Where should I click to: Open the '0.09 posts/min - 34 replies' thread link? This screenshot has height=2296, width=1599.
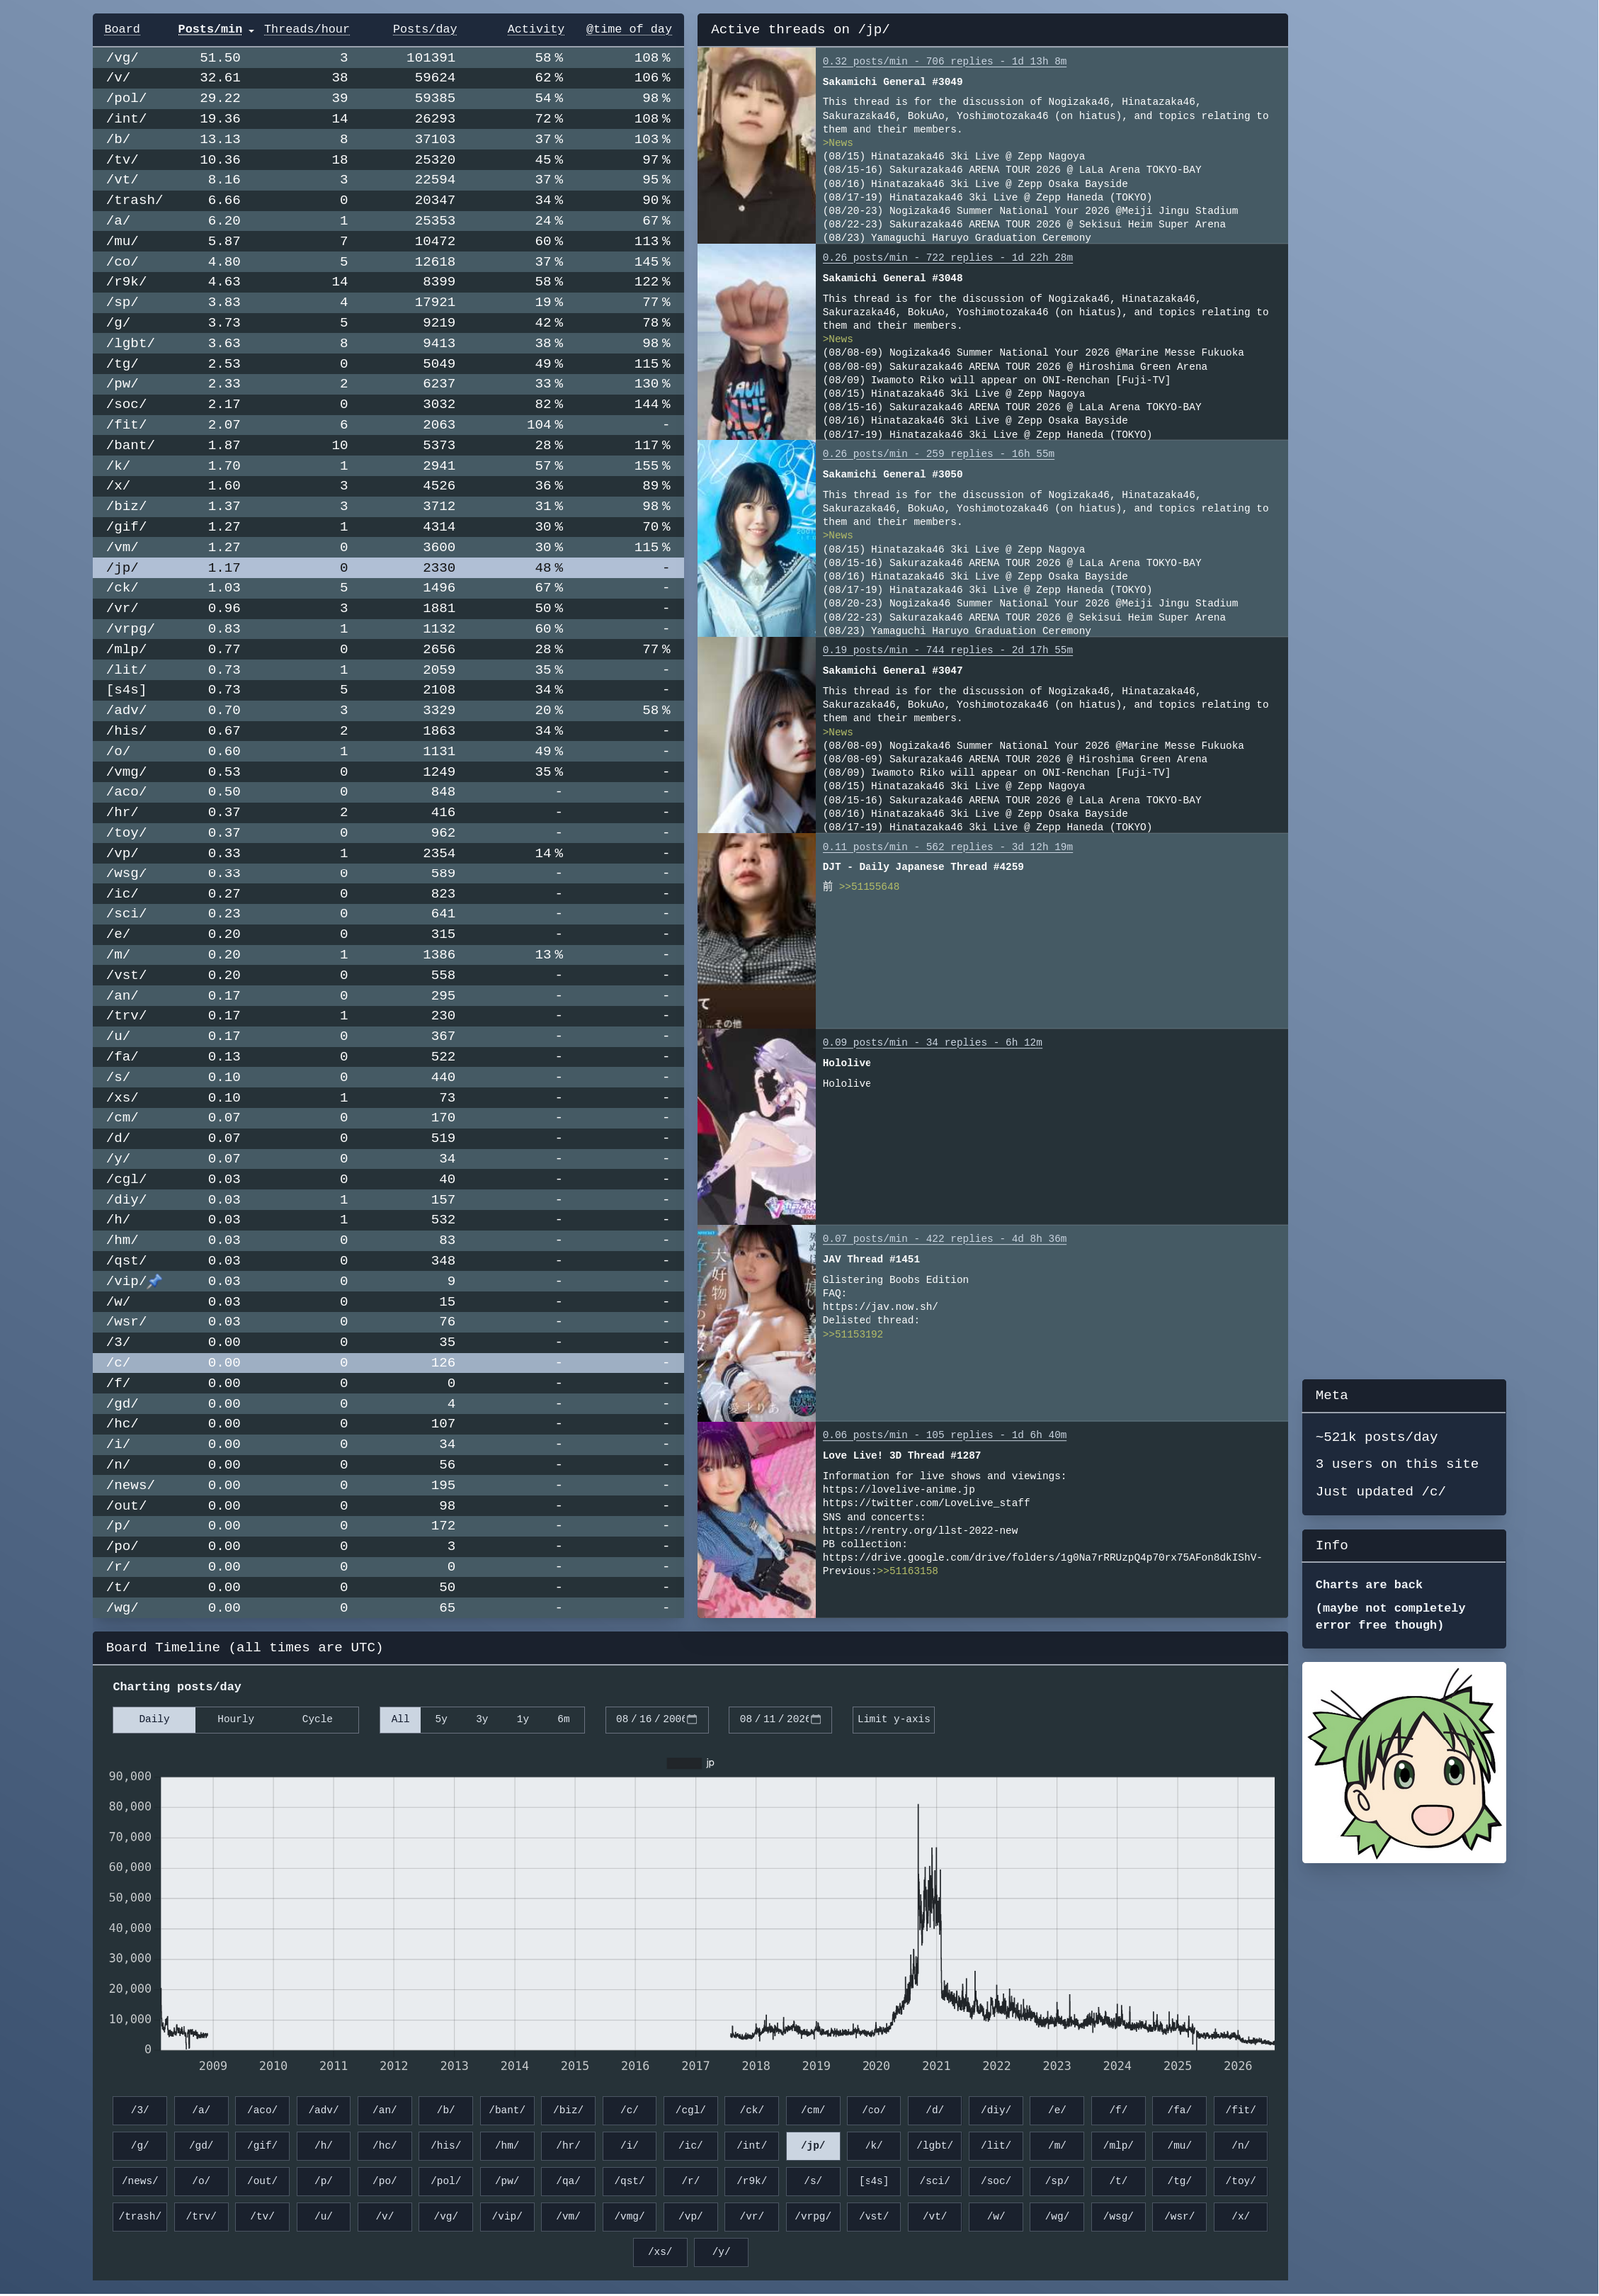(933, 1043)
